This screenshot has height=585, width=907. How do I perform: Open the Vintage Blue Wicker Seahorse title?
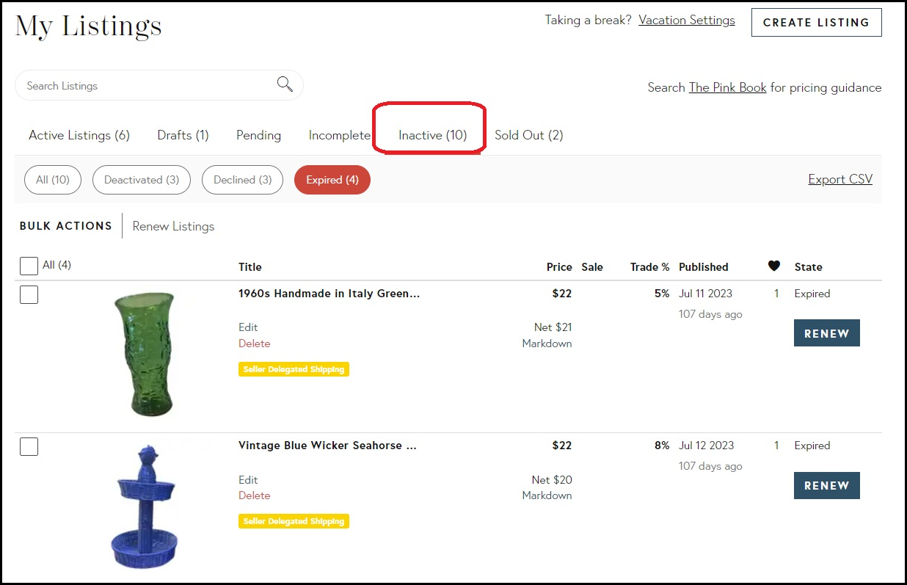(328, 446)
